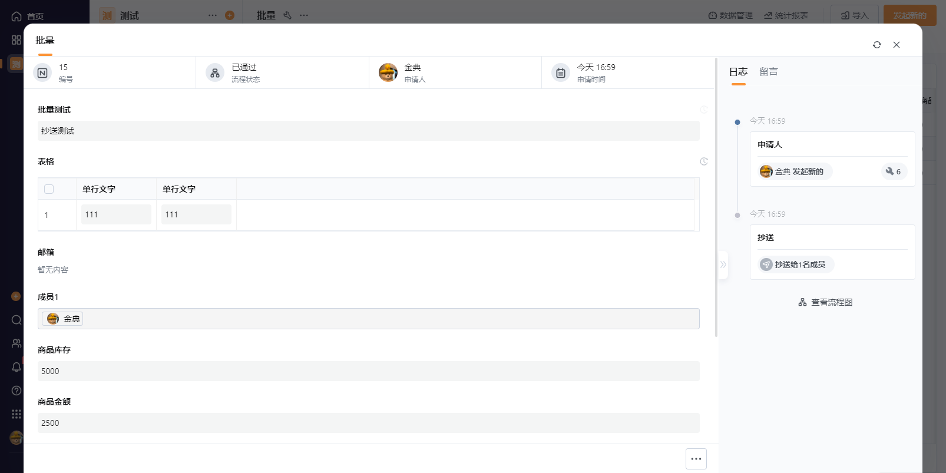Click the 批量测试 field showing 抄送测试
The height and width of the screenshot is (473, 946).
click(x=369, y=131)
